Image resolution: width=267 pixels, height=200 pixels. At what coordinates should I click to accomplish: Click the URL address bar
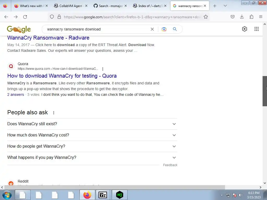132,17
